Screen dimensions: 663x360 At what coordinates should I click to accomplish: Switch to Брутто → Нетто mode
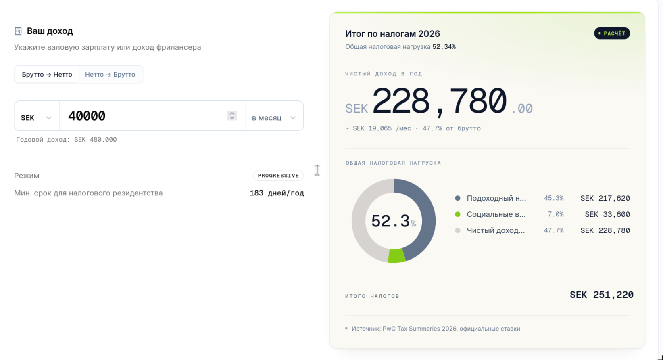[x=47, y=75]
